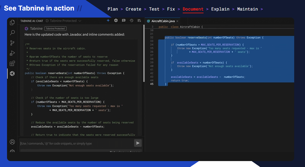
Task: Click line number 3 in the editor gutter
Action: tap(152, 27)
